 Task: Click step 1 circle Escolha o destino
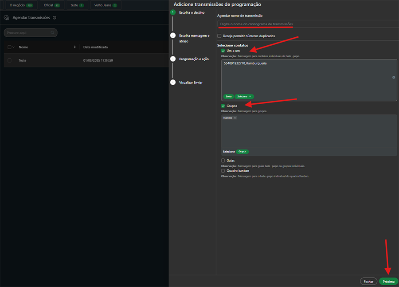pos(173,13)
